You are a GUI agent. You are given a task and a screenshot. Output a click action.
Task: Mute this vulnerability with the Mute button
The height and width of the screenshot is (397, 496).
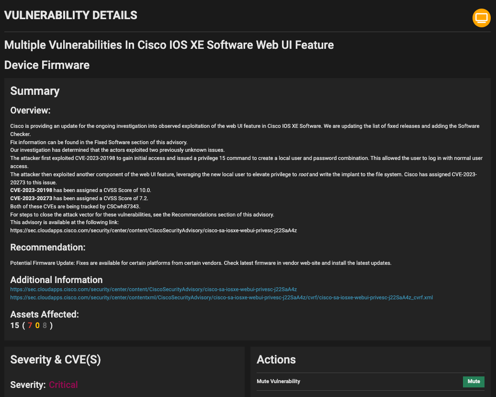click(x=473, y=382)
